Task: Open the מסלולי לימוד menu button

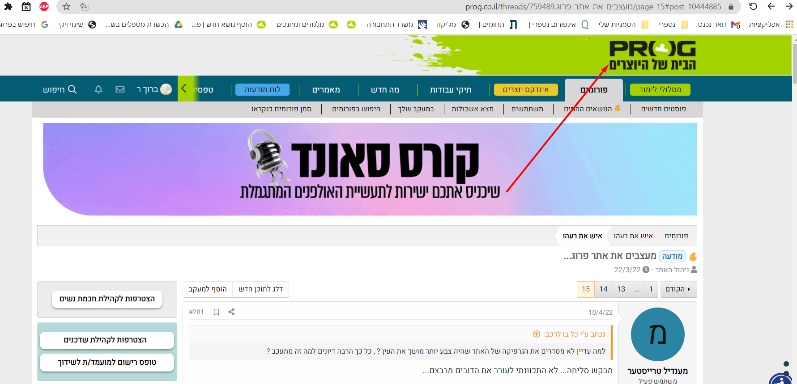Action: coord(660,89)
